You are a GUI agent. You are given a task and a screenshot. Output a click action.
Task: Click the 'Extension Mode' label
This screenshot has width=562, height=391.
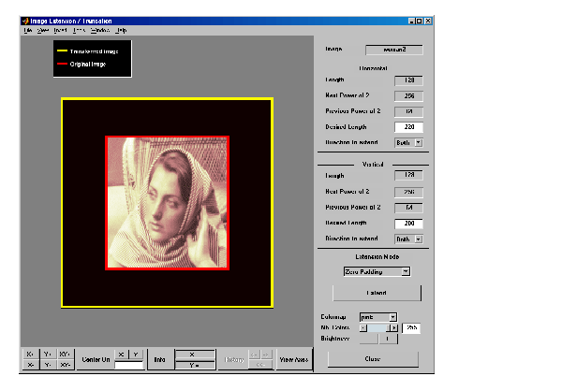pos(377,256)
